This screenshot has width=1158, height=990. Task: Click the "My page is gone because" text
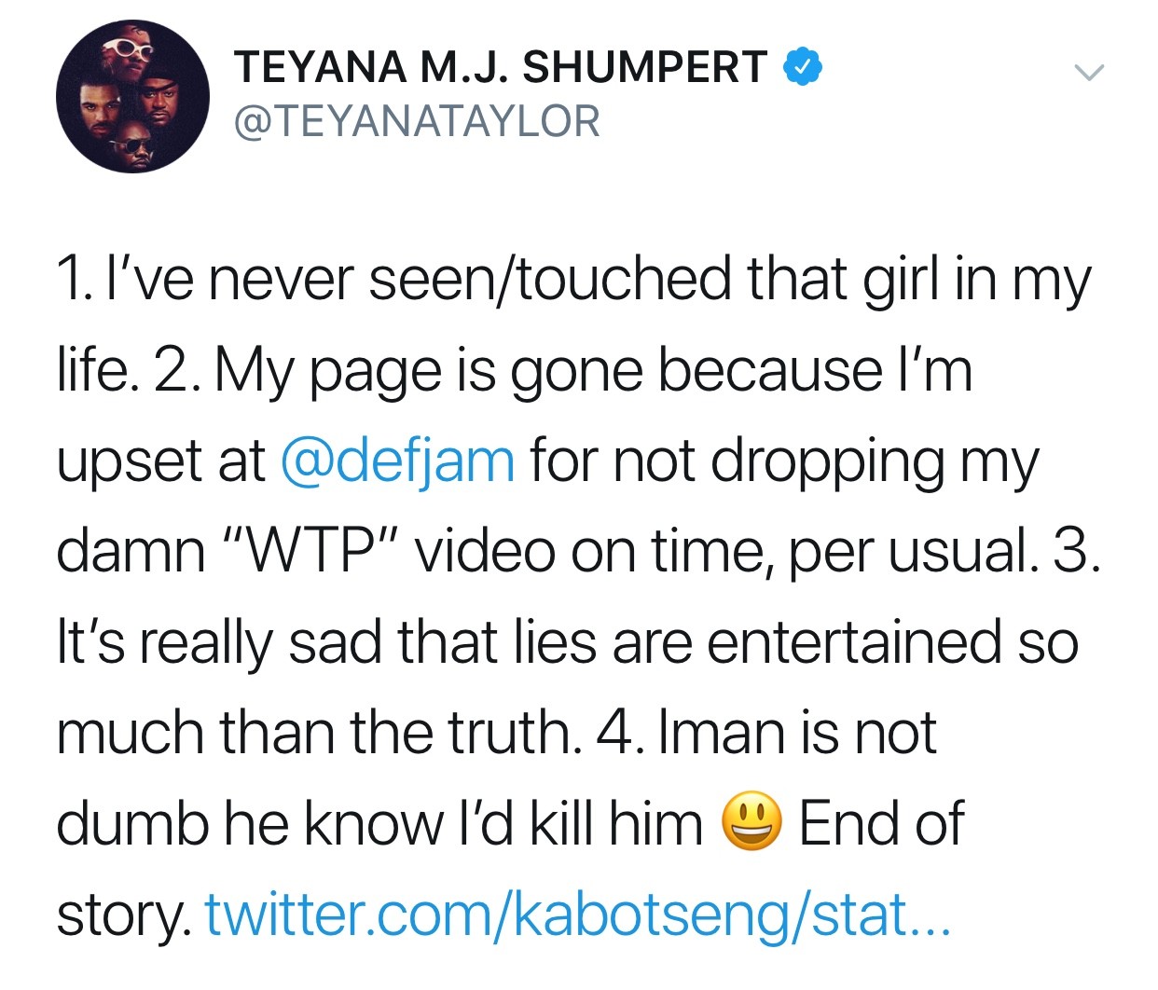(x=548, y=371)
